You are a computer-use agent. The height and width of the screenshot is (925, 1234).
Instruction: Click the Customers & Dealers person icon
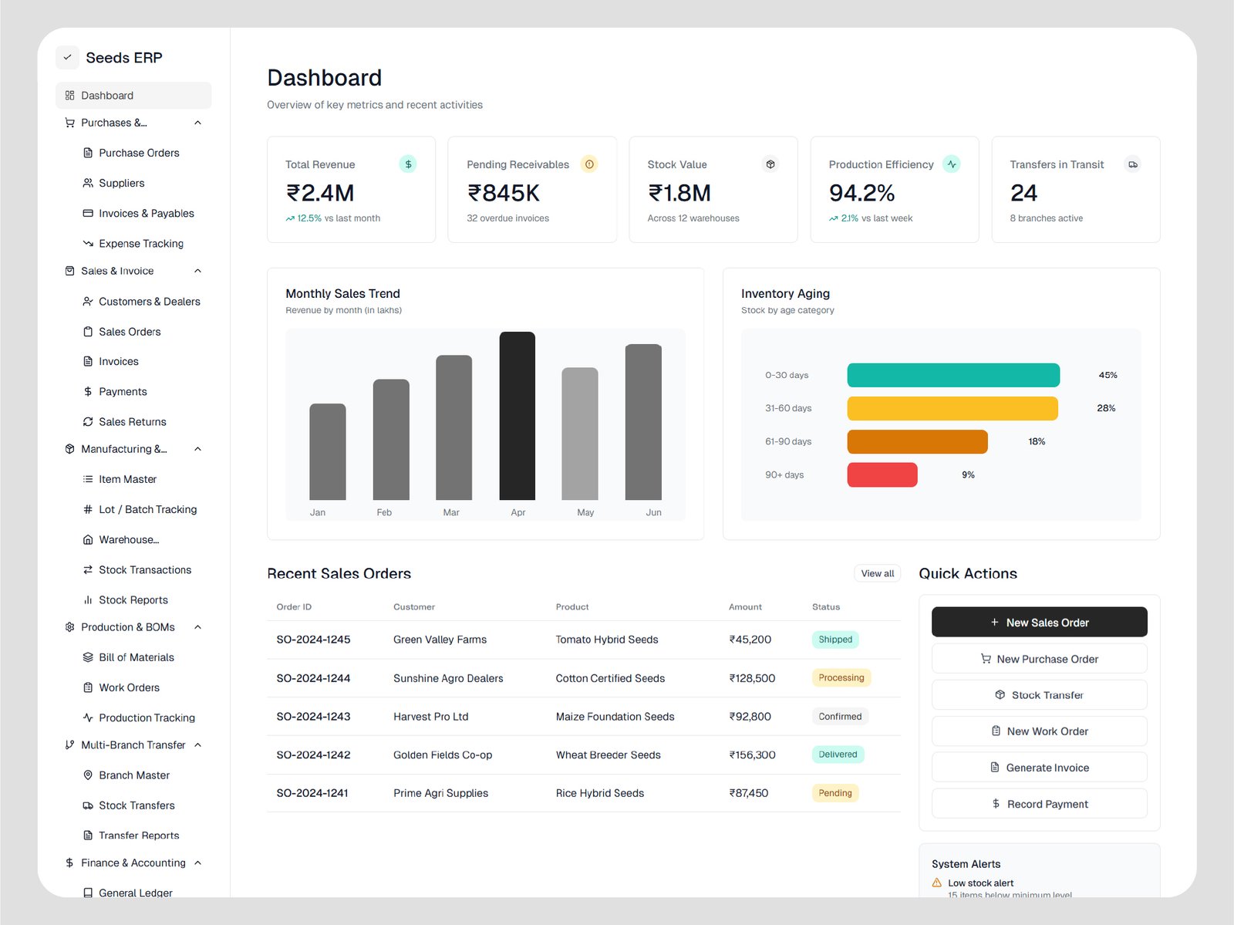[x=88, y=301]
